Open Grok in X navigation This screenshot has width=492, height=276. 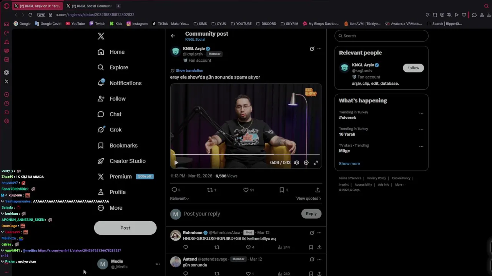coord(110,130)
